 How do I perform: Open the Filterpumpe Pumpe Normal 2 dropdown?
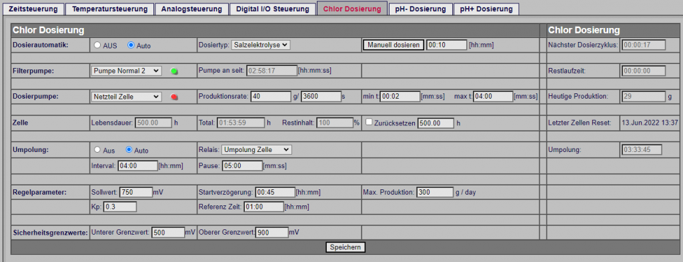pyautogui.click(x=126, y=71)
